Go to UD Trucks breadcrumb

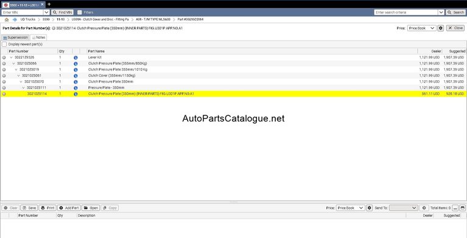click(27, 19)
